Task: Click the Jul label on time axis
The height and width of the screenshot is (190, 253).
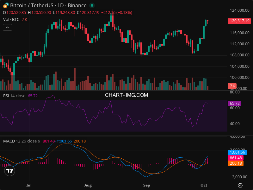Action: [29, 185]
